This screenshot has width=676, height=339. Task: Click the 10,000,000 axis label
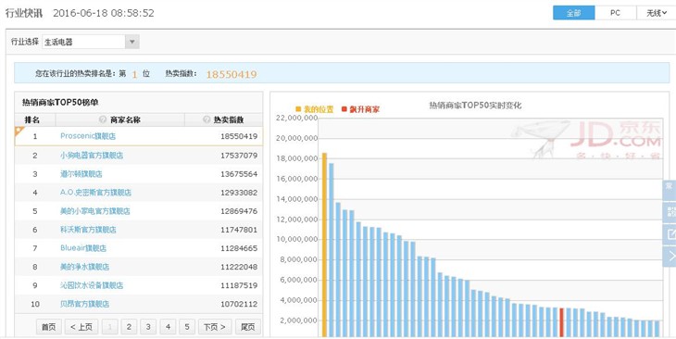click(296, 239)
